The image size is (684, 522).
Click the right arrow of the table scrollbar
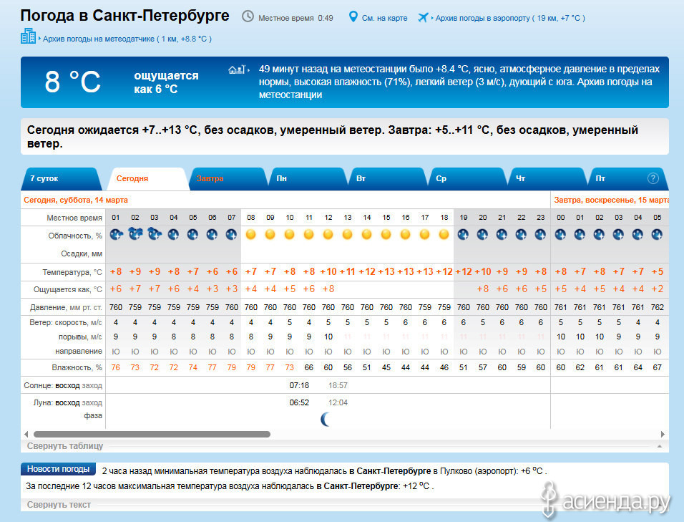(x=663, y=434)
